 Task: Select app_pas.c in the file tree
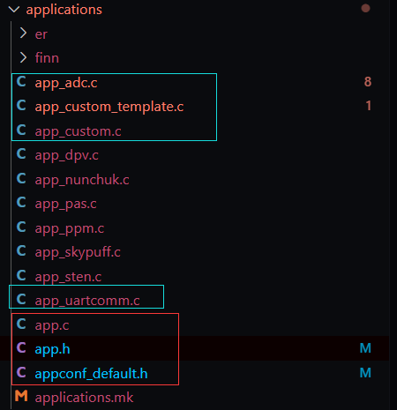point(66,204)
